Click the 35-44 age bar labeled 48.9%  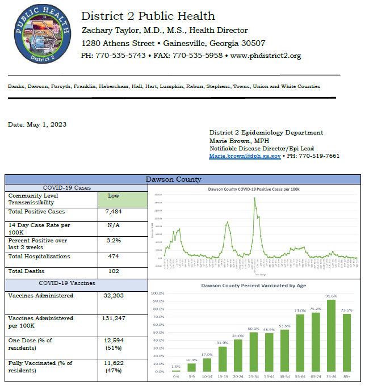269,353
